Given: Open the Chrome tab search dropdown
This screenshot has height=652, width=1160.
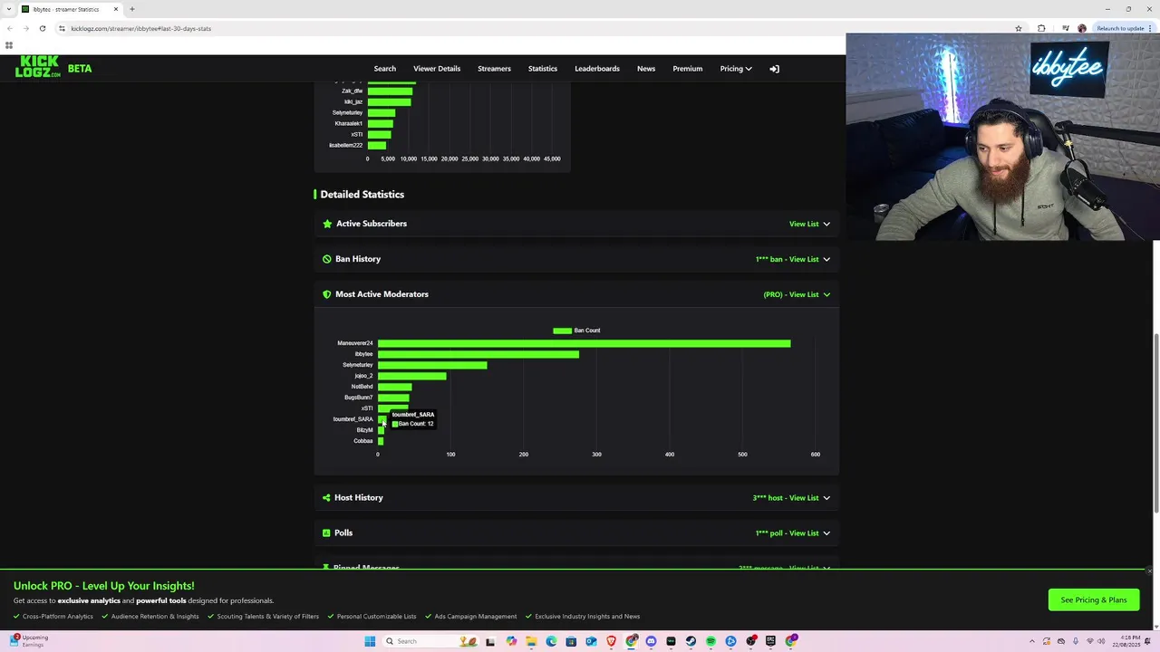Looking at the screenshot, I should point(9,9).
